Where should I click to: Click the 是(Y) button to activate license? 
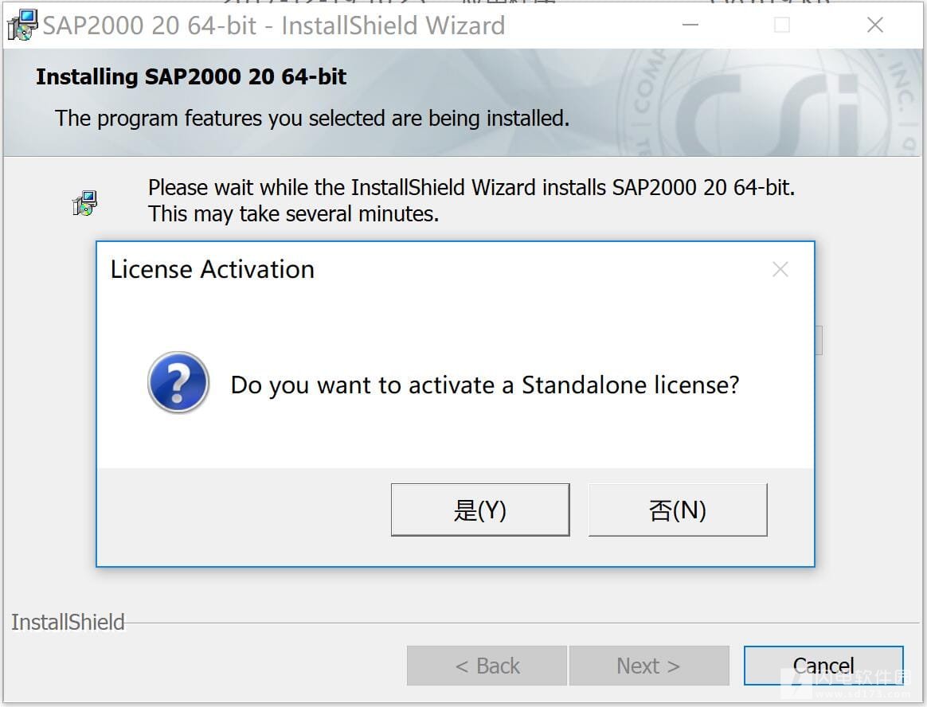coord(480,510)
